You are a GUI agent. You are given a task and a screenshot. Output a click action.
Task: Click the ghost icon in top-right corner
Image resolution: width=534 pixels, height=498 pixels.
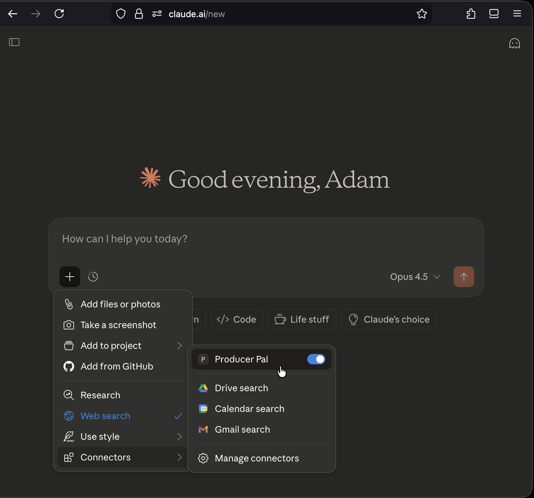tap(515, 43)
